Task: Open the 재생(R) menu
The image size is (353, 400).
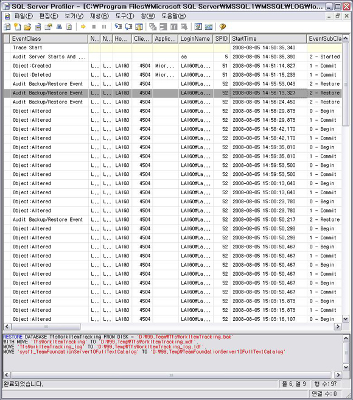Action: click(x=99, y=16)
